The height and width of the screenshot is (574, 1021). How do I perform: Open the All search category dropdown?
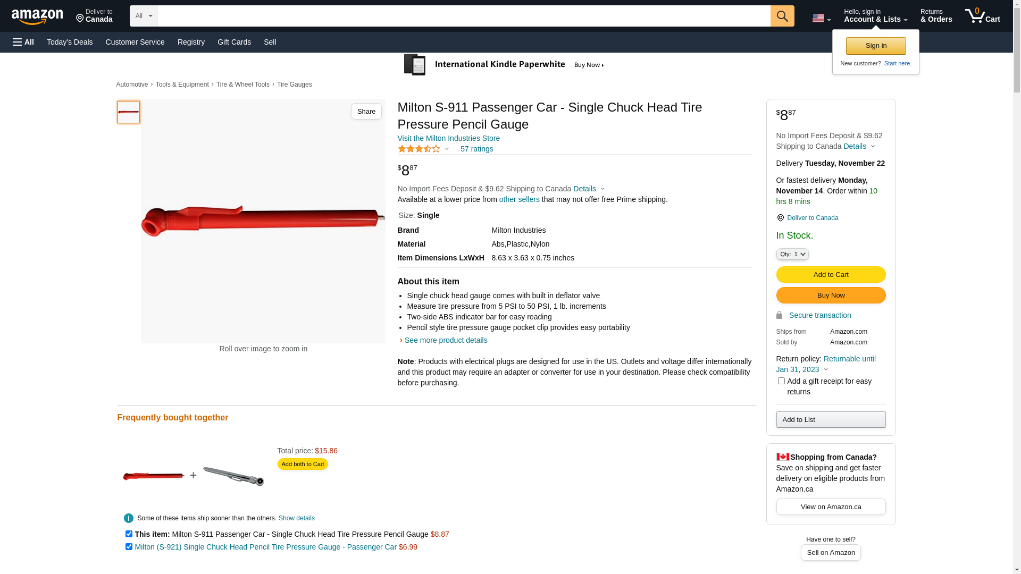(x=143, y=16)
